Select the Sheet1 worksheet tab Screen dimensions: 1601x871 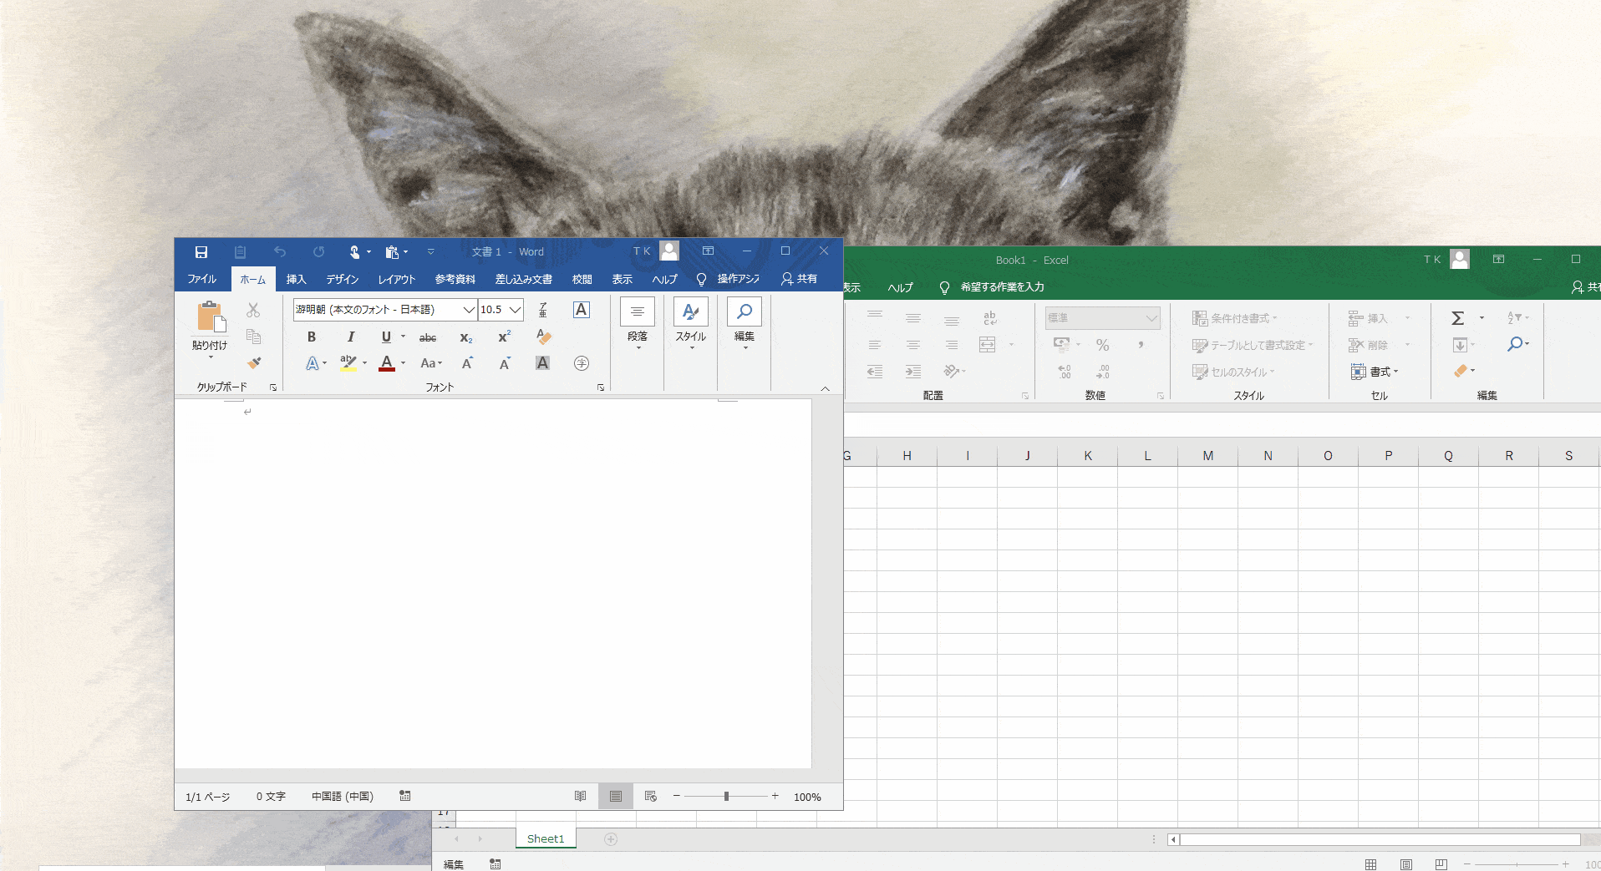[x=546, y=838]
